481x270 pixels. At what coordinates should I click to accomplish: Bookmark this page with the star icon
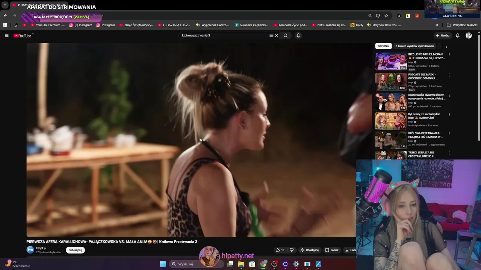386,16
